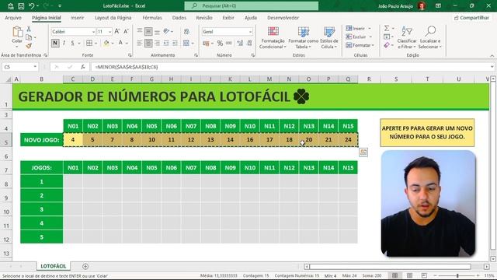Viewport: 497px width, 280px height.
Task: Expand the Formatação Condicional menu
Action: click(273, 38)
